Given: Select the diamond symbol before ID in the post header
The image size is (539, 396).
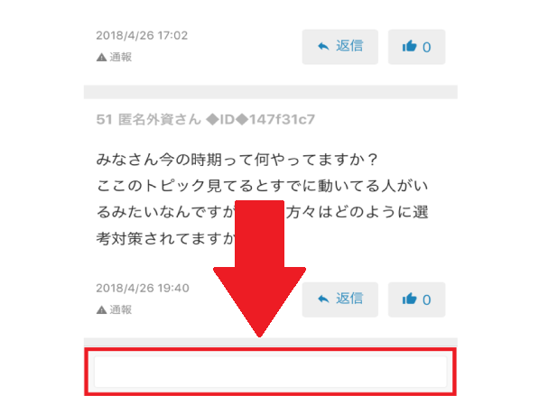Looking at the screenshot, I should pyautogui.click(x=212, y=119).
